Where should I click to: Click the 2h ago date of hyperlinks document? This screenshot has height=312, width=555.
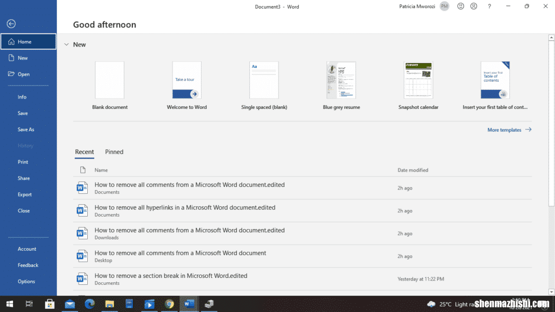404,211
